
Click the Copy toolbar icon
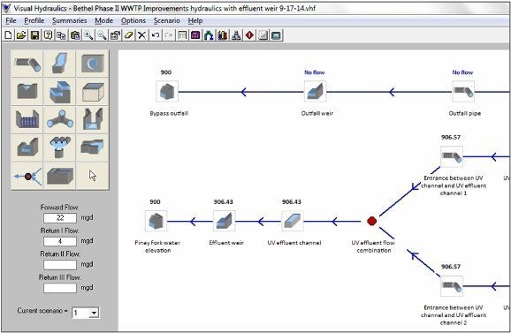click(x=62, y=35)
